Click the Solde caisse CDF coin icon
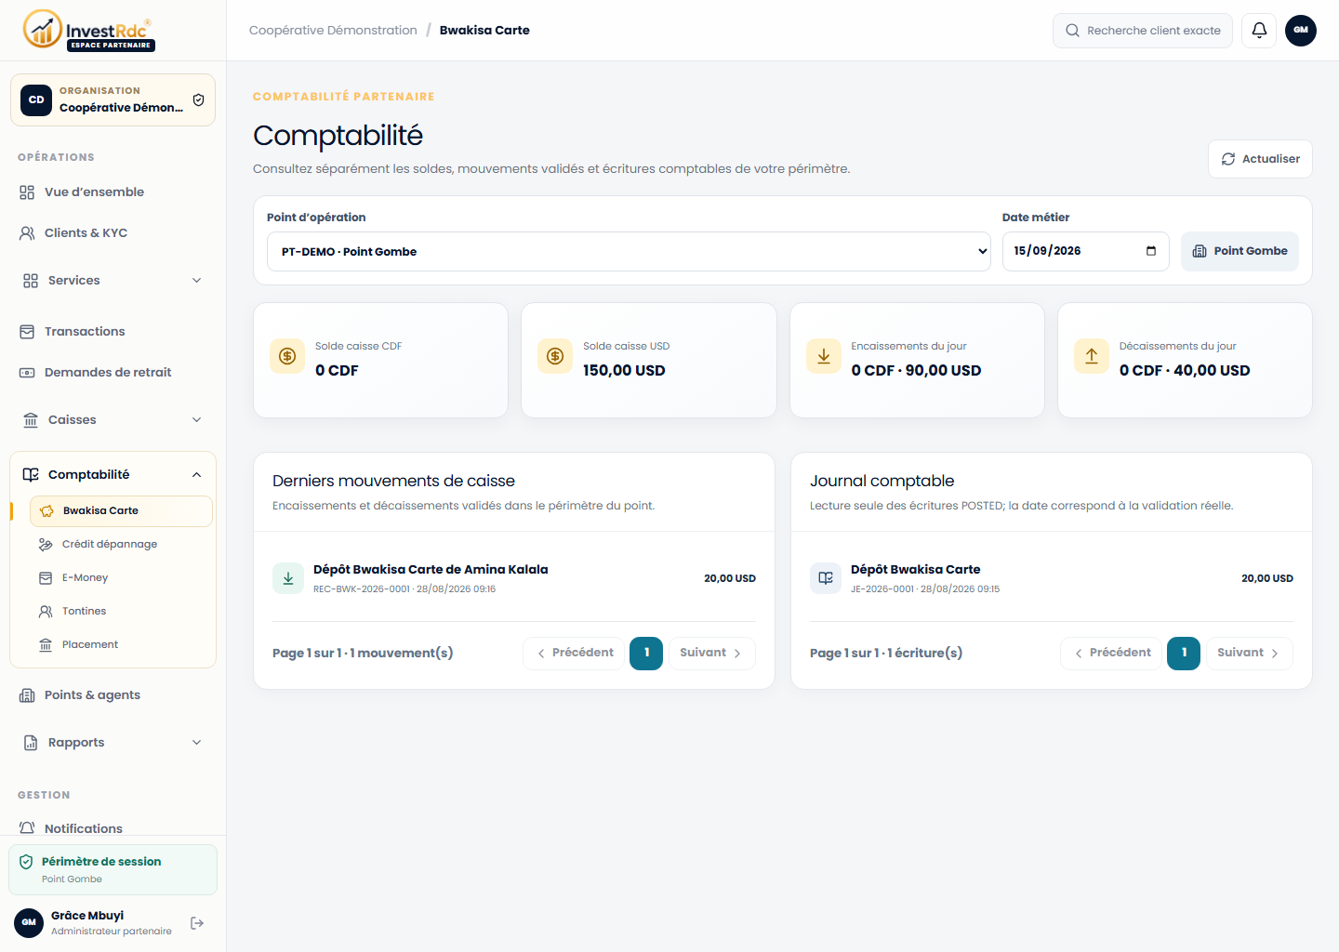This screenshot has width=1339, height=952. click(287, 356)
